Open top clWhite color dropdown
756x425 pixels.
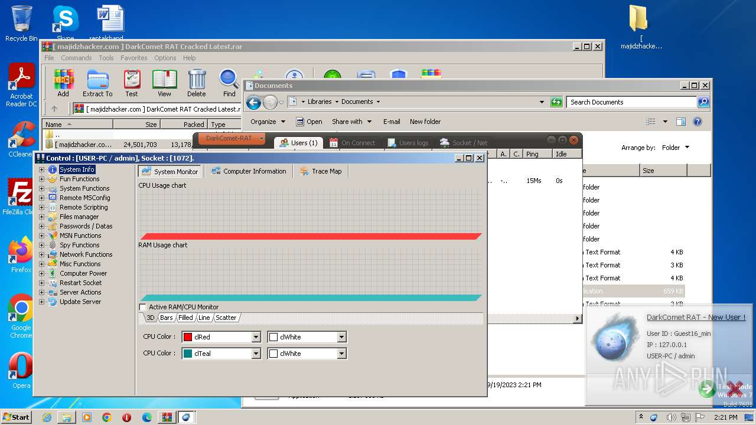pyautogui.click(x=341, y=337)
